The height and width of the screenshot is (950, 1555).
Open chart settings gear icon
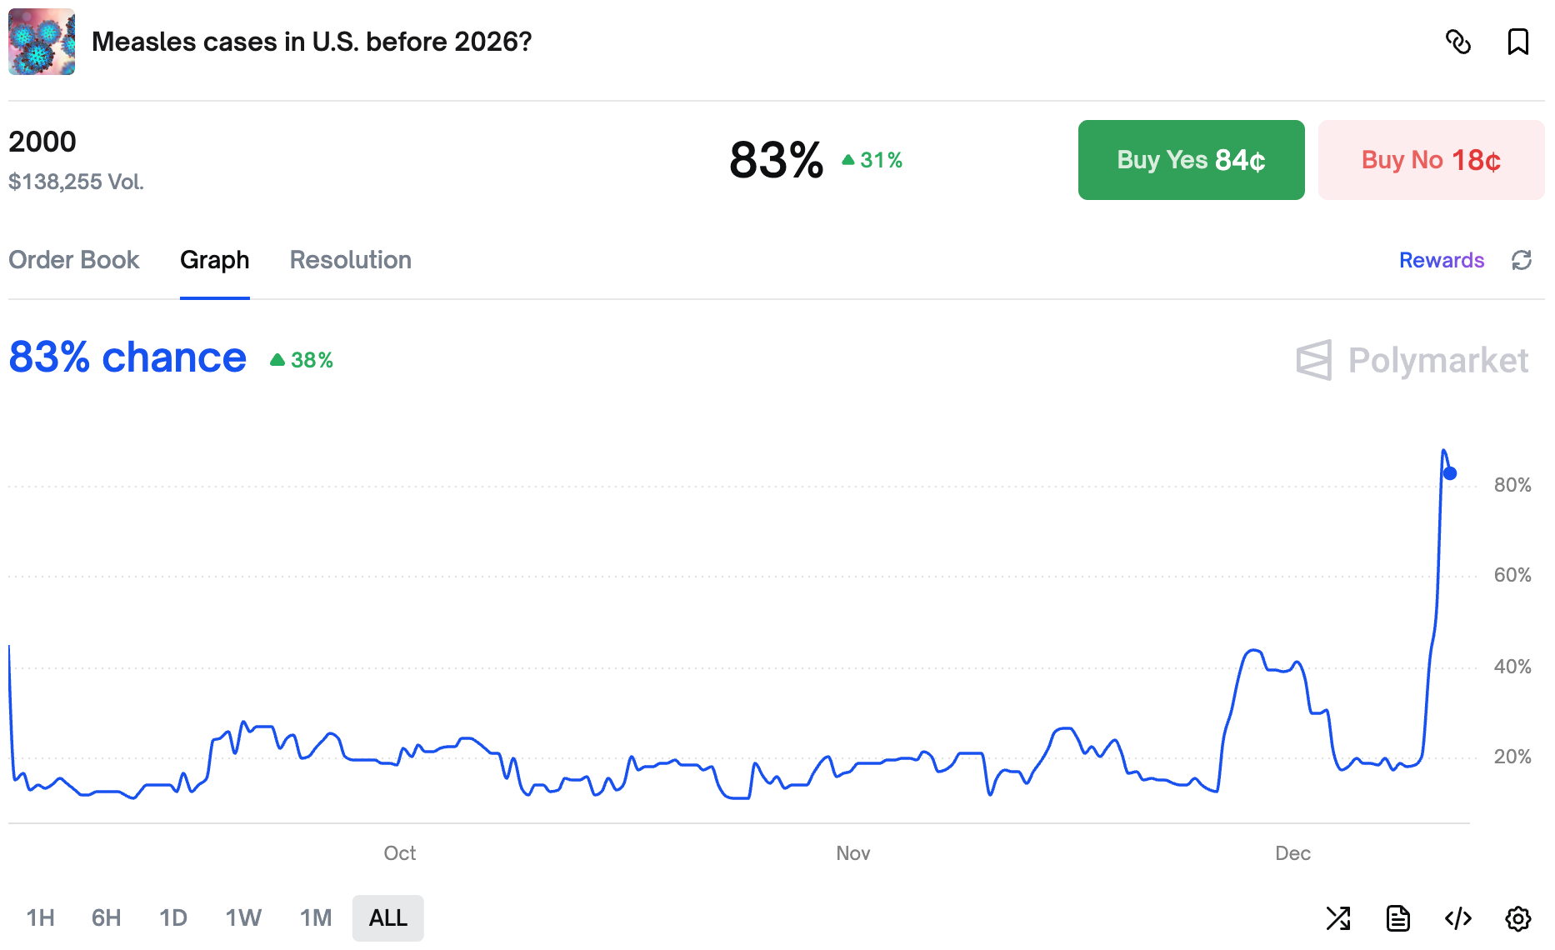(x=1518, y=918)
